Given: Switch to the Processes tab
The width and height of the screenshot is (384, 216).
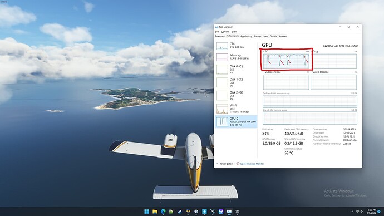Looking at the screenshot, I should [x=220, y=36].
